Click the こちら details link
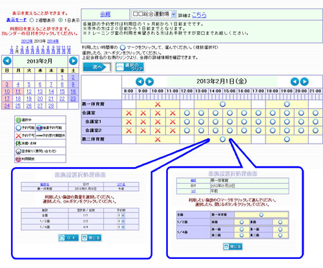 (x=199, y=15)
